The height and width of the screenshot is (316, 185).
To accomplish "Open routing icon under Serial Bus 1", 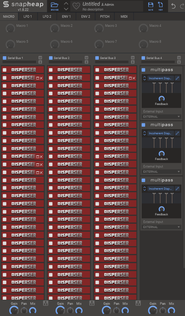I will coord(45,303).
